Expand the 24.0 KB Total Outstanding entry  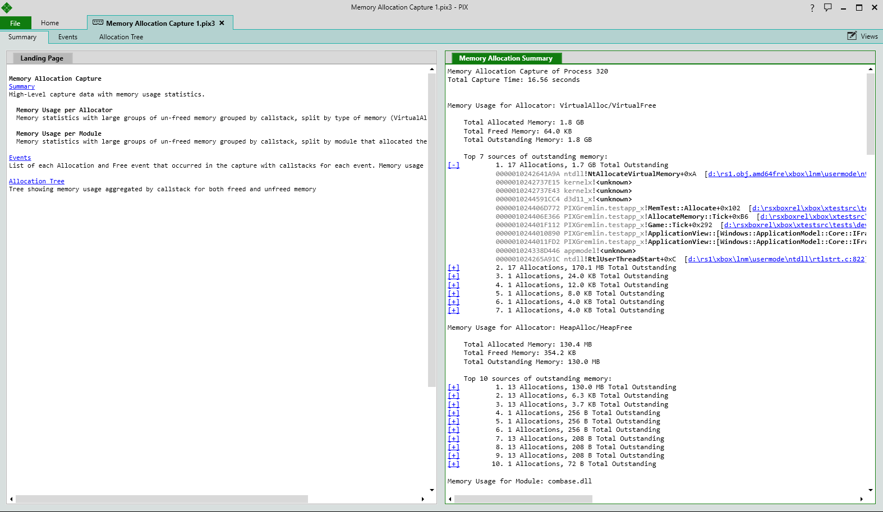[453, 276]
